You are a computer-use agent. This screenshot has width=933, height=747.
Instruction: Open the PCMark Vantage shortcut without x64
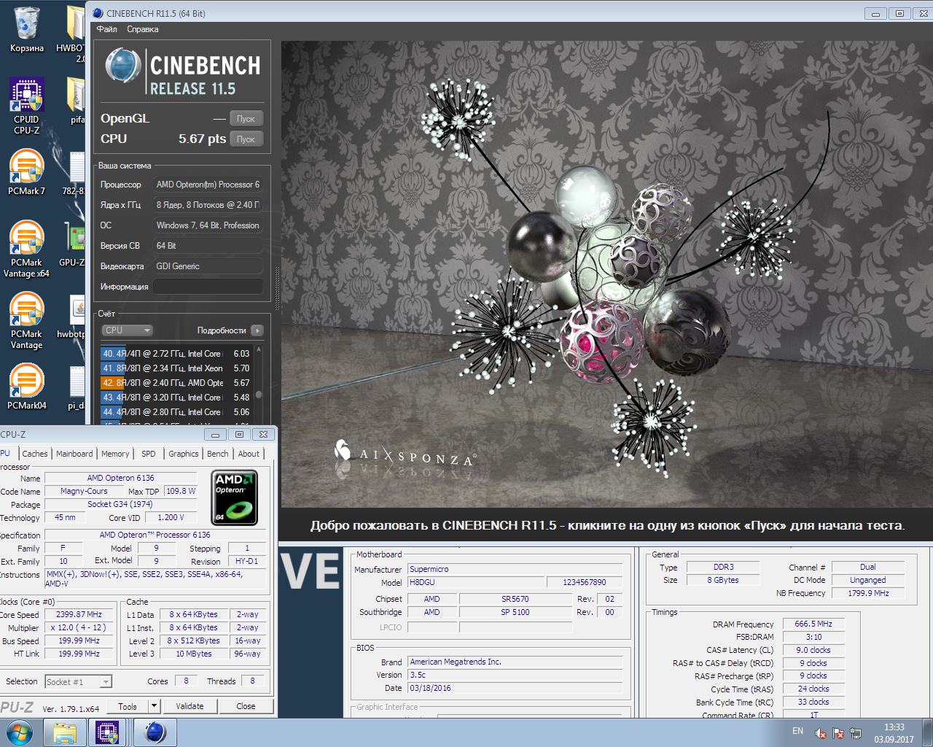26,321
